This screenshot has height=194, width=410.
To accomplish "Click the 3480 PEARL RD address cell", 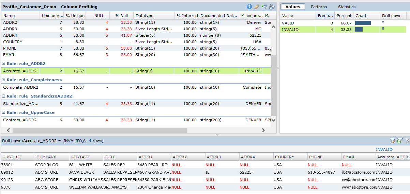I will pos(154,165).
